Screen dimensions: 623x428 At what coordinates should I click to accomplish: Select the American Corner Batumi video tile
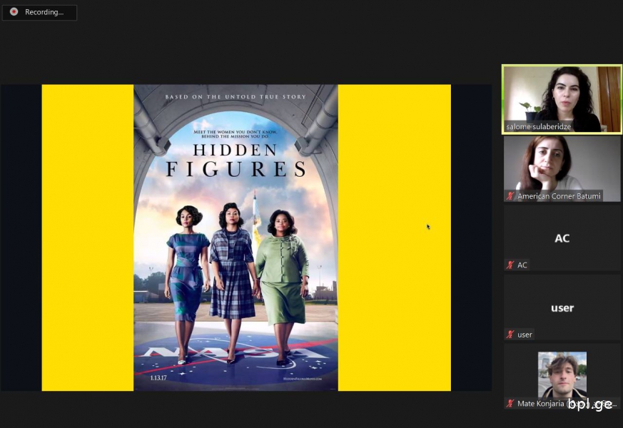562,169
